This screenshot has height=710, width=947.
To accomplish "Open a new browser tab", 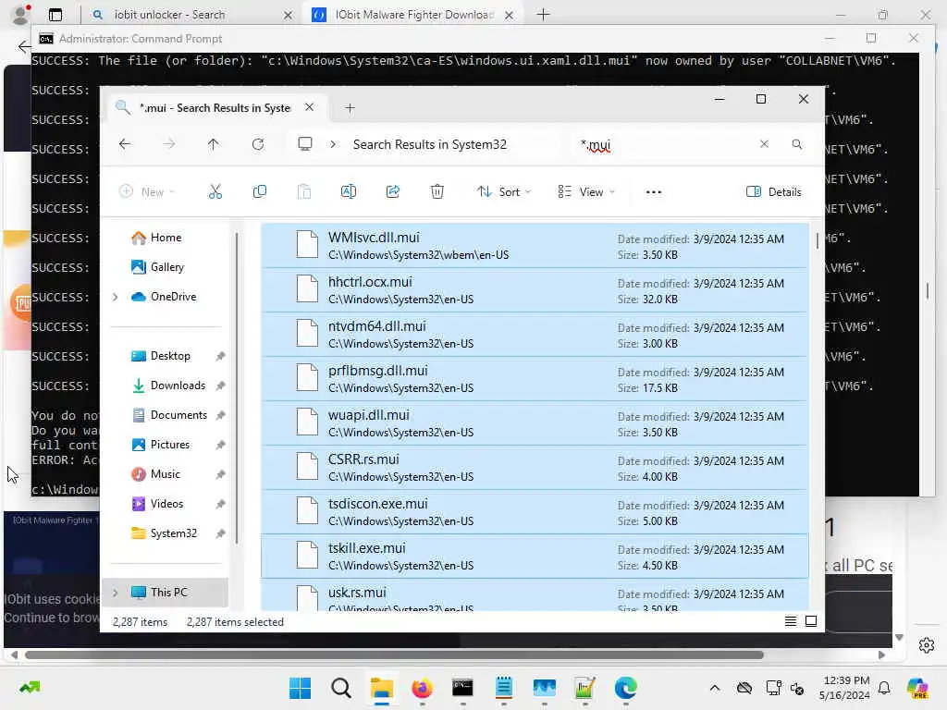I will tap(543, 15).
